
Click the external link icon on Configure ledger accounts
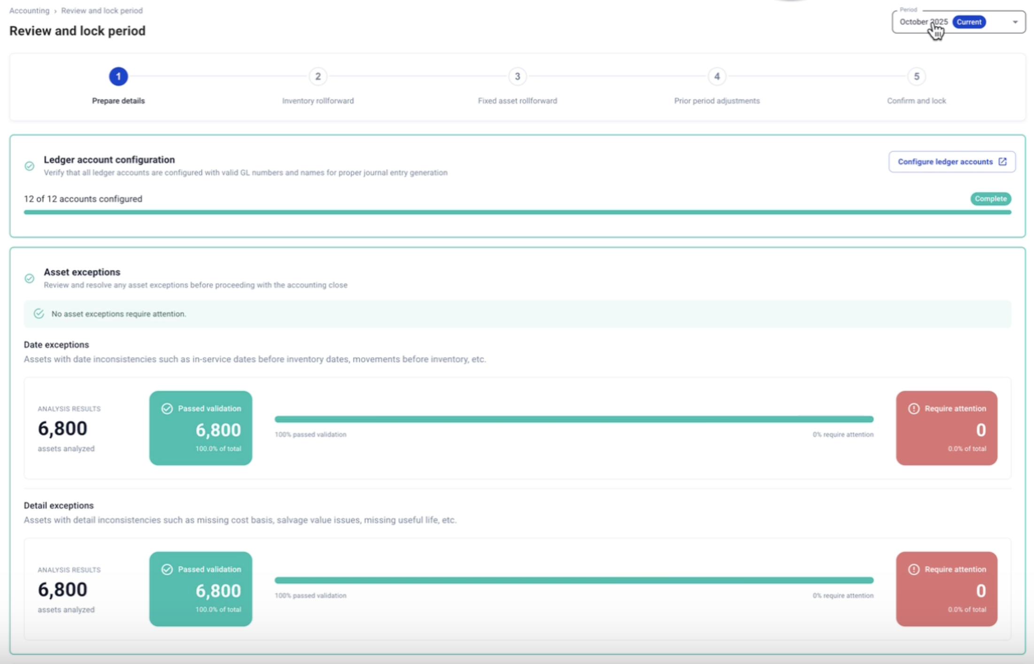1003,162
